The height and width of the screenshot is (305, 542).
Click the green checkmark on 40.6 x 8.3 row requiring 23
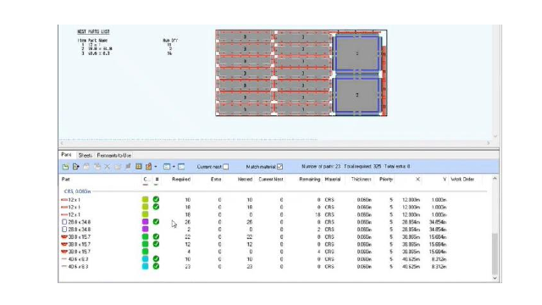[156, 266]
